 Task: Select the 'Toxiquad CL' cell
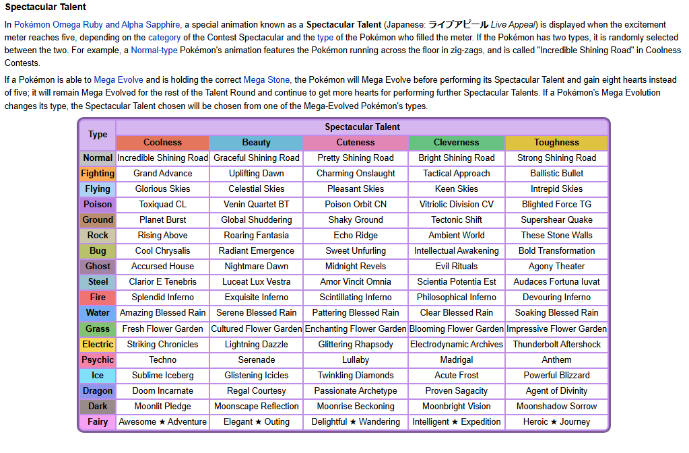[x=162, y=205]
